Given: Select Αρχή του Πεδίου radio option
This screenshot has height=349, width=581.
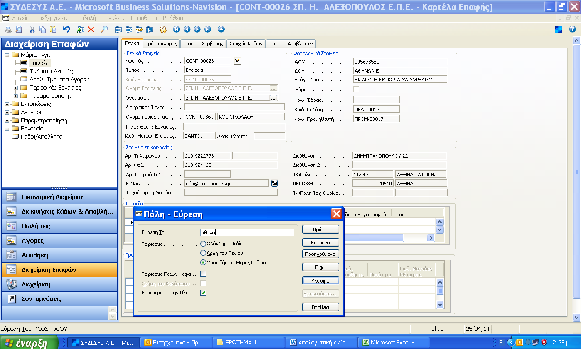Looking at the screenshot, I should [203, 253].
